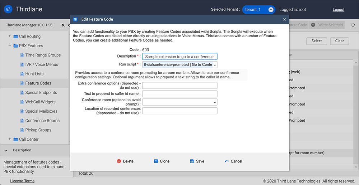Screen dimensions: 359x185
Task: Click the Logout link
Action: (x=338, y=10)
